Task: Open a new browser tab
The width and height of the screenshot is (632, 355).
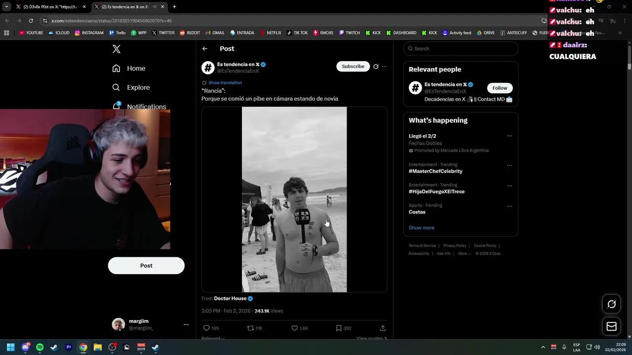Action: tap(174, 7)
